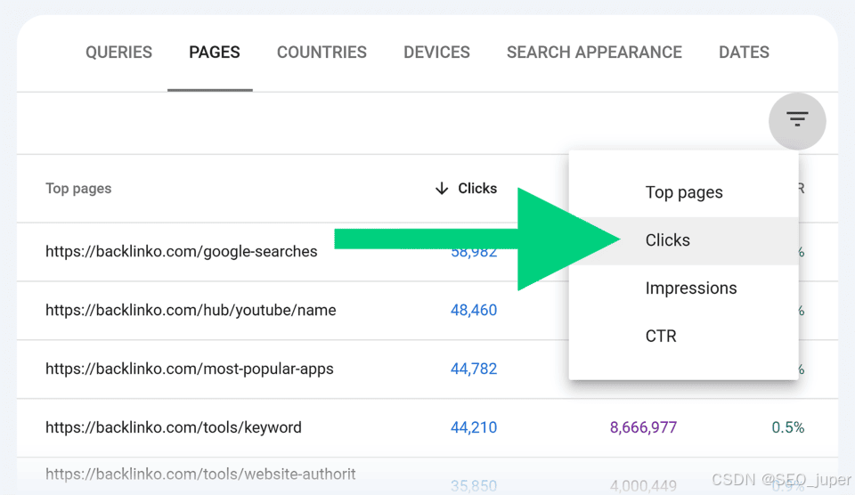Switch to the DEVICES tab
The width and height of the screenshot is (855, 495).
[x=436, y=53]
